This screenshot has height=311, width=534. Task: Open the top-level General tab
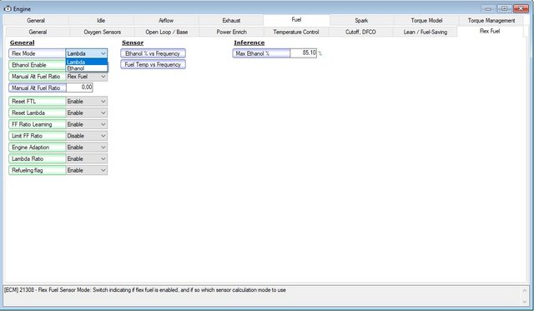36,20
